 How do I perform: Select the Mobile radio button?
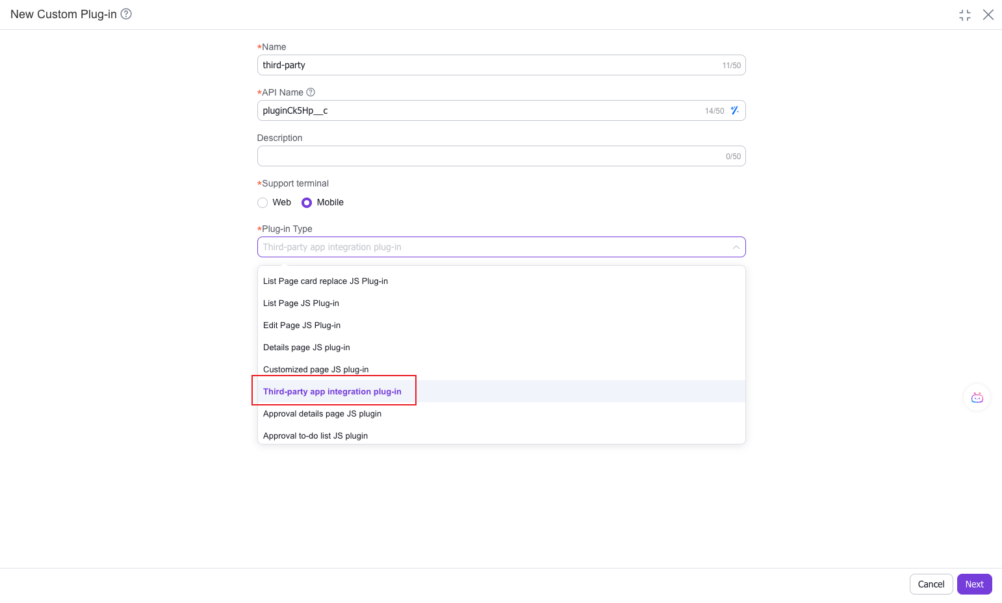coord(305,202)
